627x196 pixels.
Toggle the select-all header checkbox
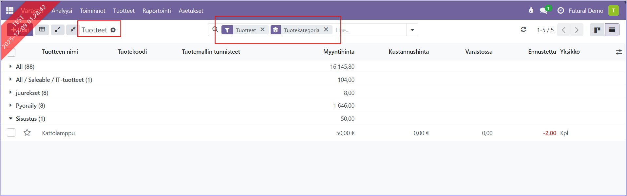(x=11, y=52)
